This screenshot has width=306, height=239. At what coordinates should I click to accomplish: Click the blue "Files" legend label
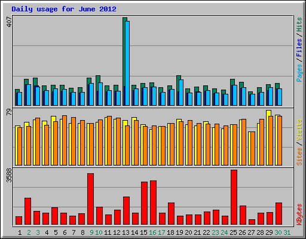pyautogui.click(x=299, y=47)
